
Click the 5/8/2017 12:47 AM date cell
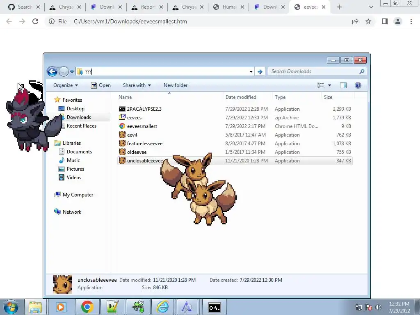(245, 135)
